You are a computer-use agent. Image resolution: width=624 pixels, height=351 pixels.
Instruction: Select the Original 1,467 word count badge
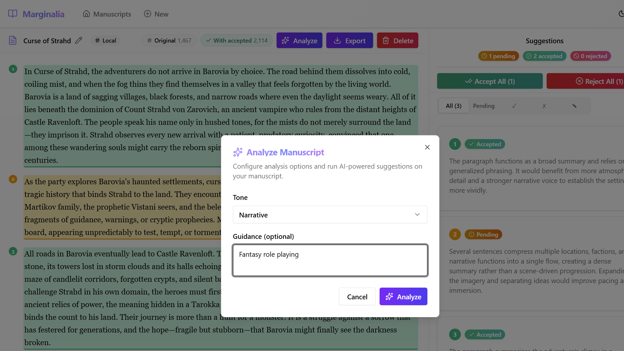pyautogui.click(x=169, y=41)
